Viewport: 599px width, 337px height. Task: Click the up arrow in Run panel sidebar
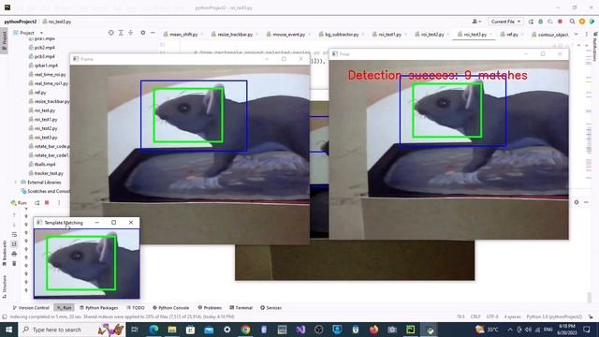(14, 215)
